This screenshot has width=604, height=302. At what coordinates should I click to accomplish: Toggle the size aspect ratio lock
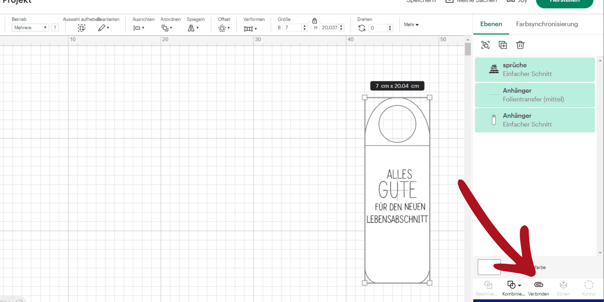(314, 21)
